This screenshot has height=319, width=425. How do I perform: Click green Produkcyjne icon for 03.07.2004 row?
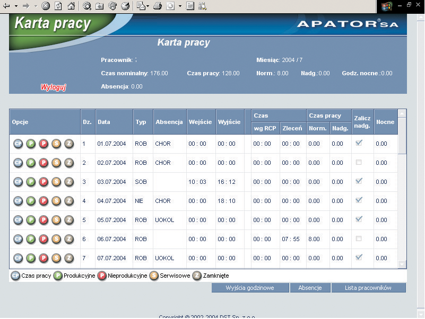tap(31, 182)
